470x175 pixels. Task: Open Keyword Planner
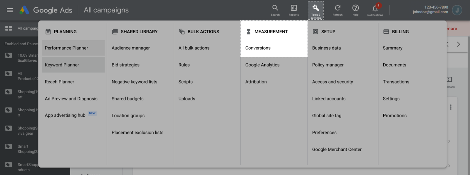tap(62, 65)
